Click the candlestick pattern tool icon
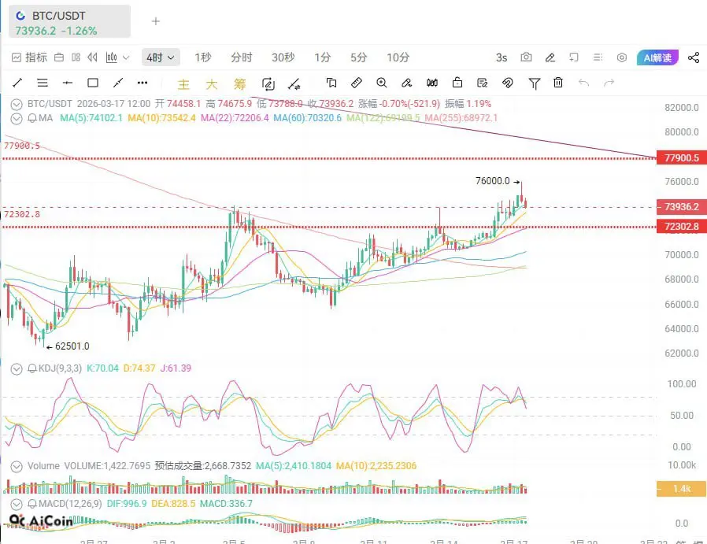This screenshot has height=544, width=707. (432, 83)
